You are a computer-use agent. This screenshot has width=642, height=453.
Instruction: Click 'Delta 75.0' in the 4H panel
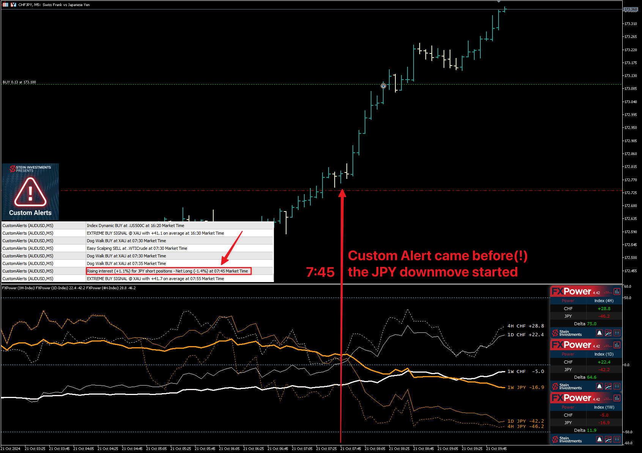pyautogui.click(x=585, y=324)
